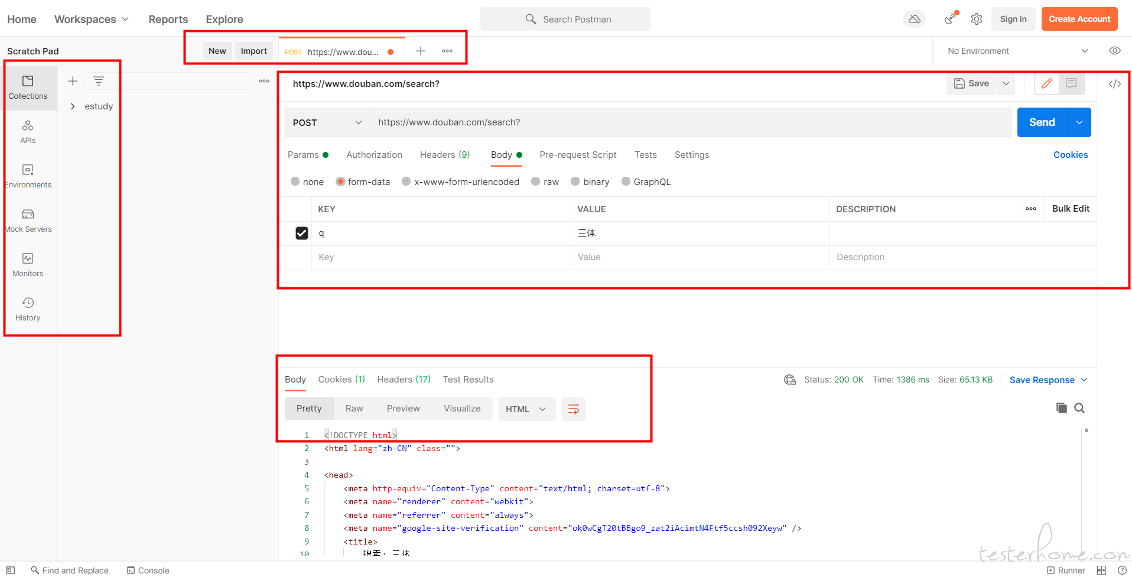Click the Import button
The height and width of the screenshot is (577, 1132).
click(x=254, y=51)
